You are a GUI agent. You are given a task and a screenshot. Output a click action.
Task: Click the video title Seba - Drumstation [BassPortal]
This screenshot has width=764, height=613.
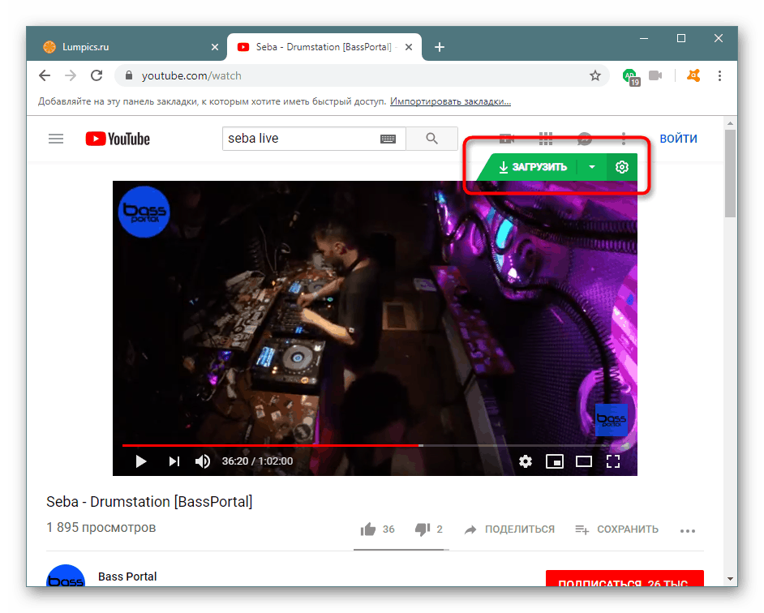tap(149, 501)
